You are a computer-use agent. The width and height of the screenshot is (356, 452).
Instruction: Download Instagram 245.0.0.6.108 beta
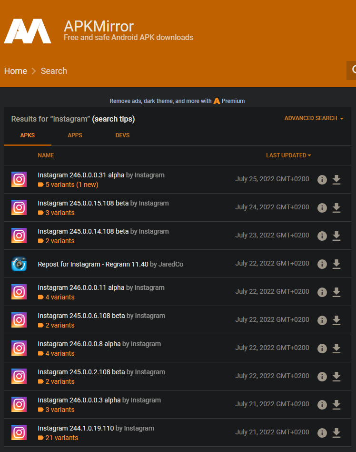click(336, 320)
